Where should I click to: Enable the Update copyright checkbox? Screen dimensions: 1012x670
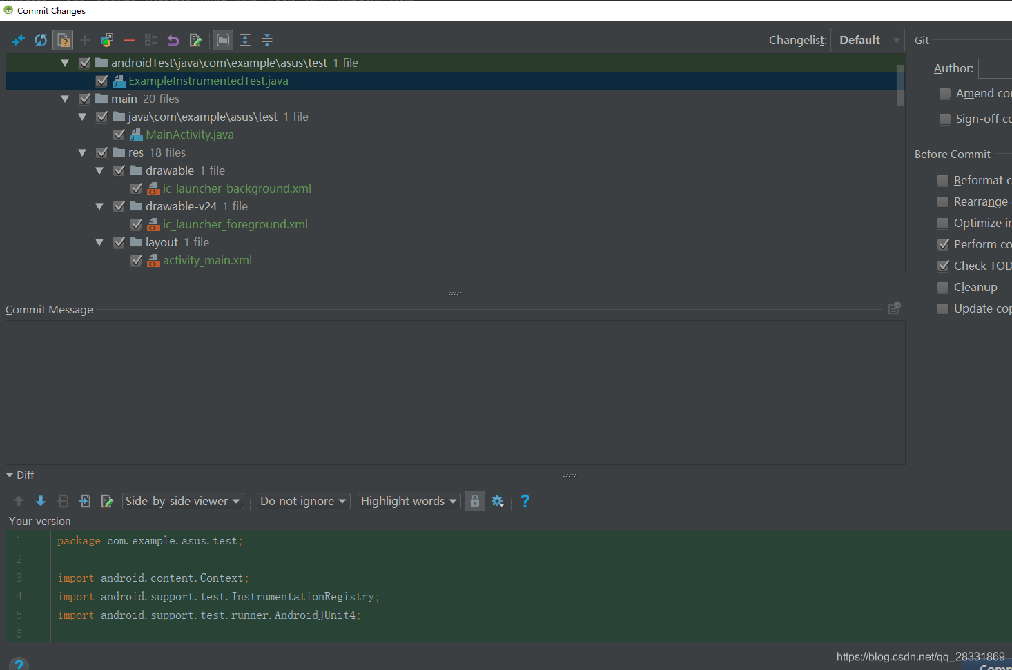(943, 308)
